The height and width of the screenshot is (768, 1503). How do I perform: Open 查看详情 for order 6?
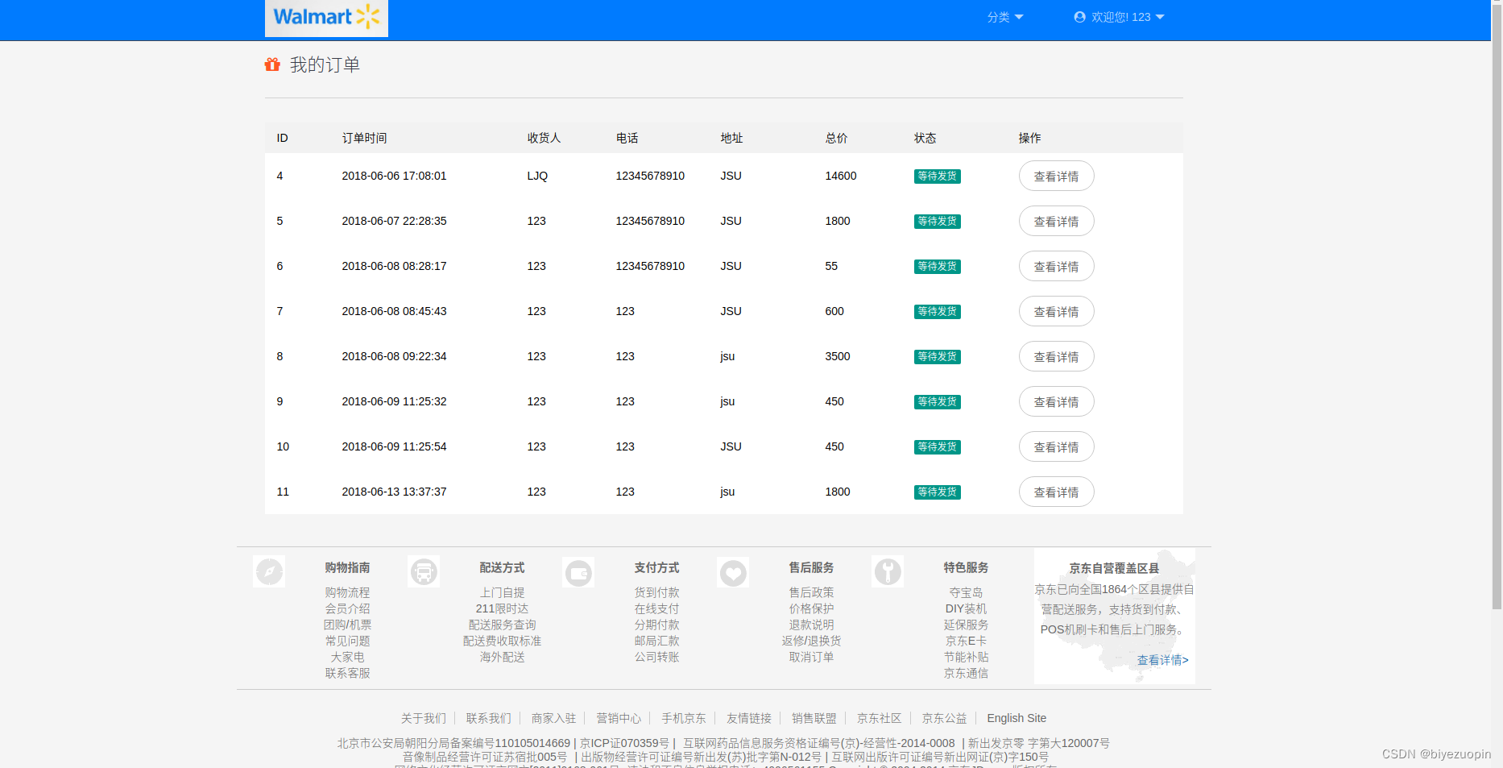click(1056, 266)
